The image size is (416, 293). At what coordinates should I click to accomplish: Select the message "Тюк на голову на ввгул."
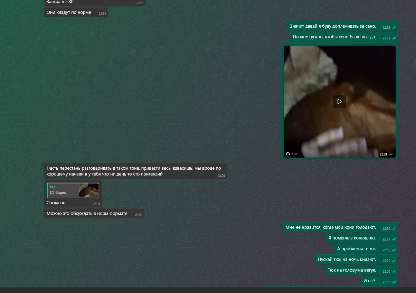click(x=352, y=270)
